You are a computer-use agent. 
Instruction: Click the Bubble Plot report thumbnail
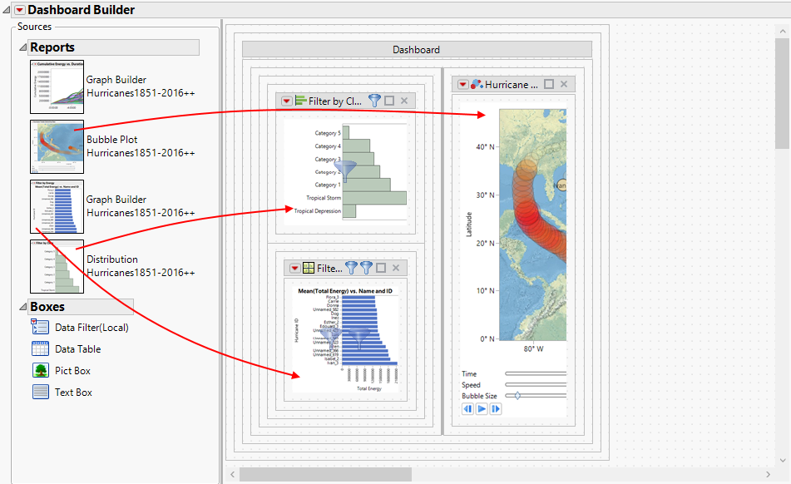57,146
